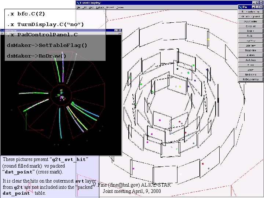
Task: Click the text ".x PadControlPanel.C"
Action: click(x=42, y=35)
